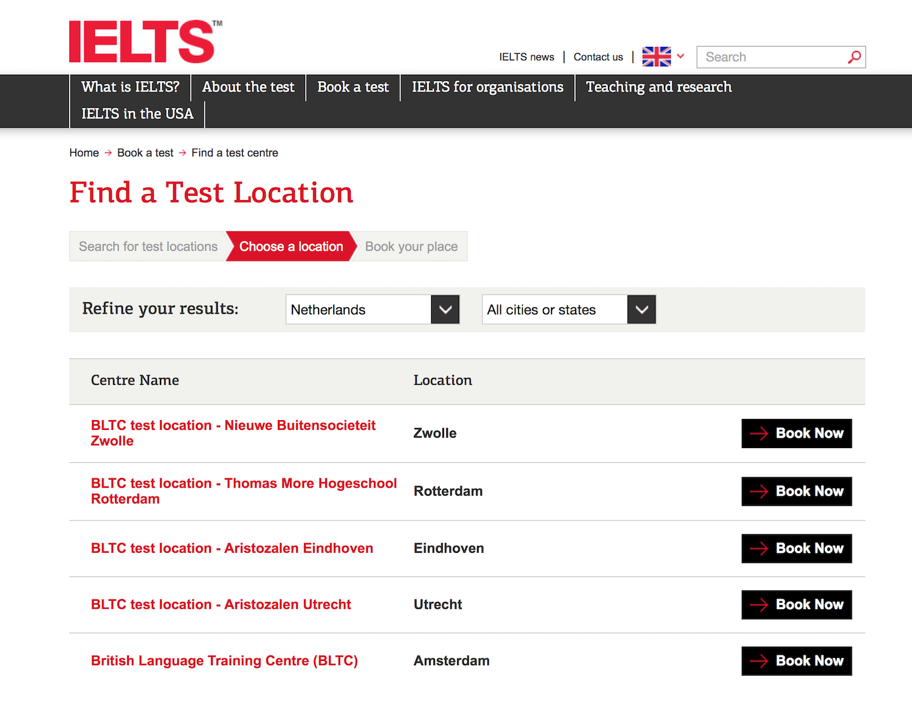The height and width of the screenshot is (726, 912).
Task: Go to Book a test breadcrumb
Action: (x=145, y=153)
